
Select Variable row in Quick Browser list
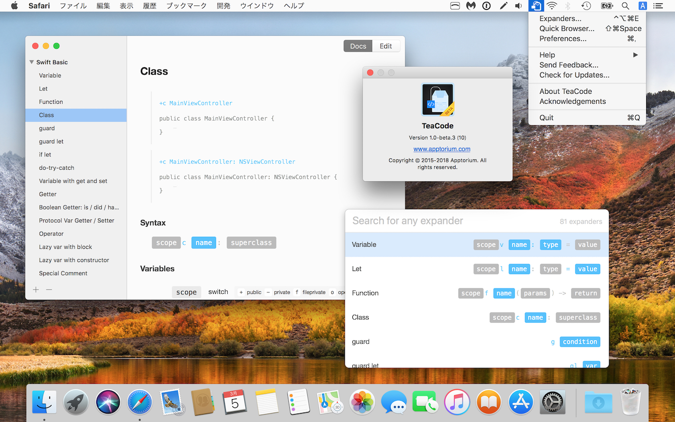tap(476, 244)
